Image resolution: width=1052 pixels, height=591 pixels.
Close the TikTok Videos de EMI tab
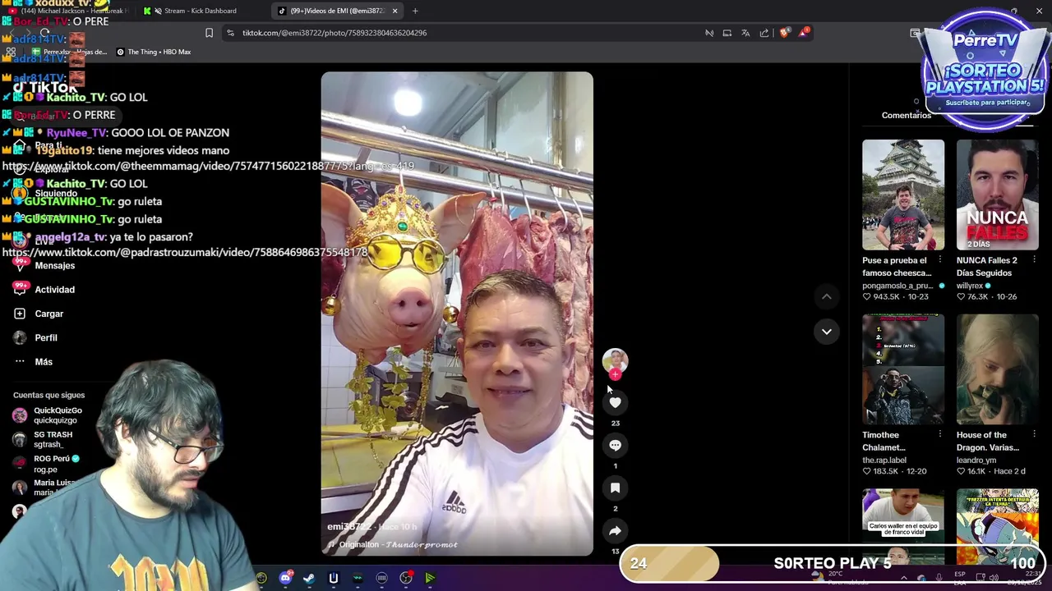click(394, 11)
